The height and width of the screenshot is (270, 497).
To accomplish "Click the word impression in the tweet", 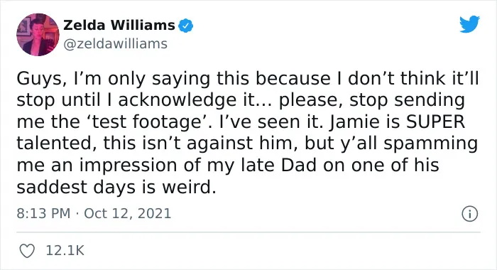I will pos(140,166).
